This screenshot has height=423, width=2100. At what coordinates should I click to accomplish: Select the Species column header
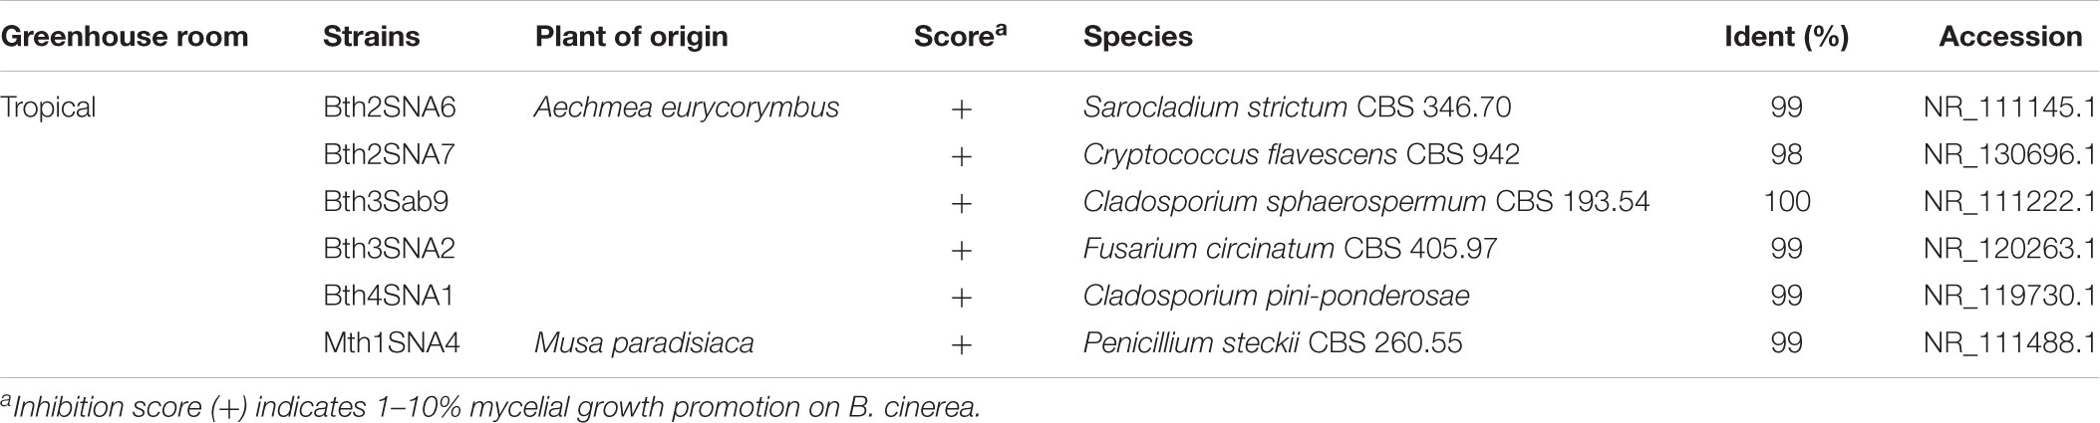click(1138, 37)
